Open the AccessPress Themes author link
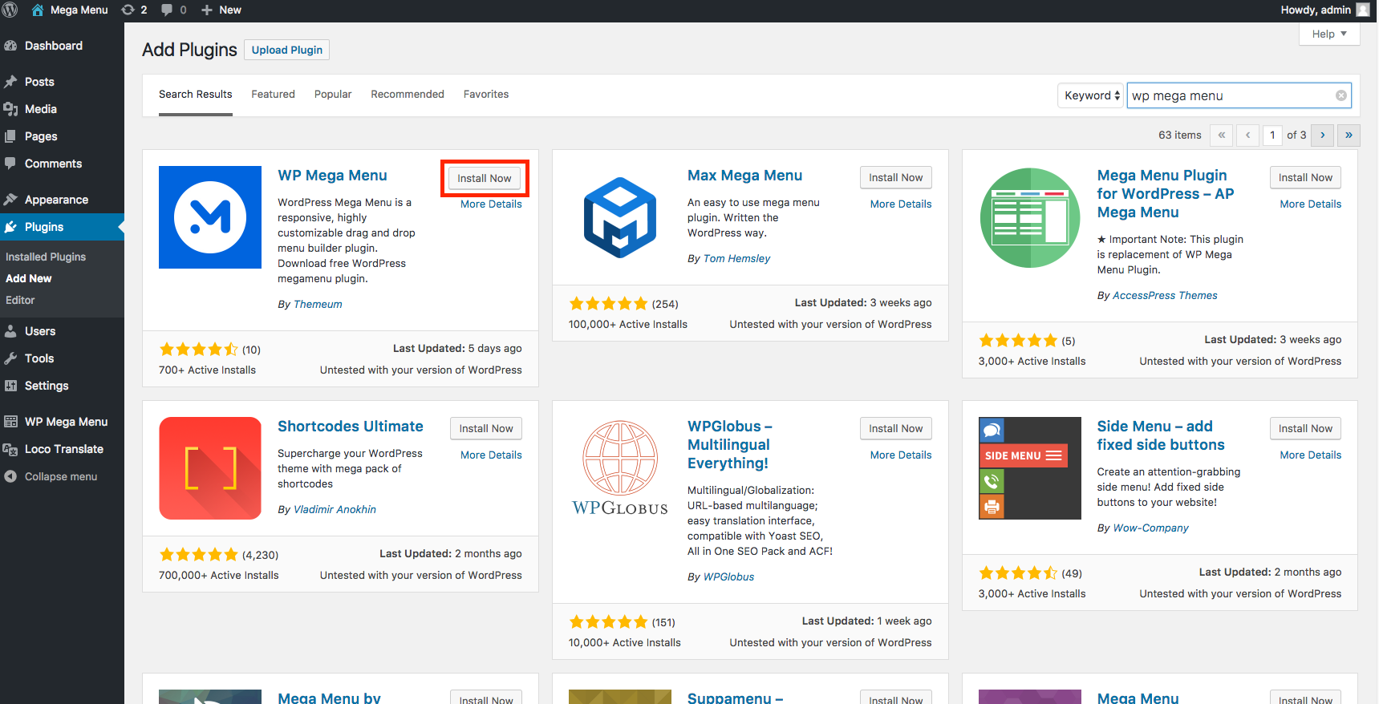The width and height of the screenshot is (1379, 704). point(1165,295)
